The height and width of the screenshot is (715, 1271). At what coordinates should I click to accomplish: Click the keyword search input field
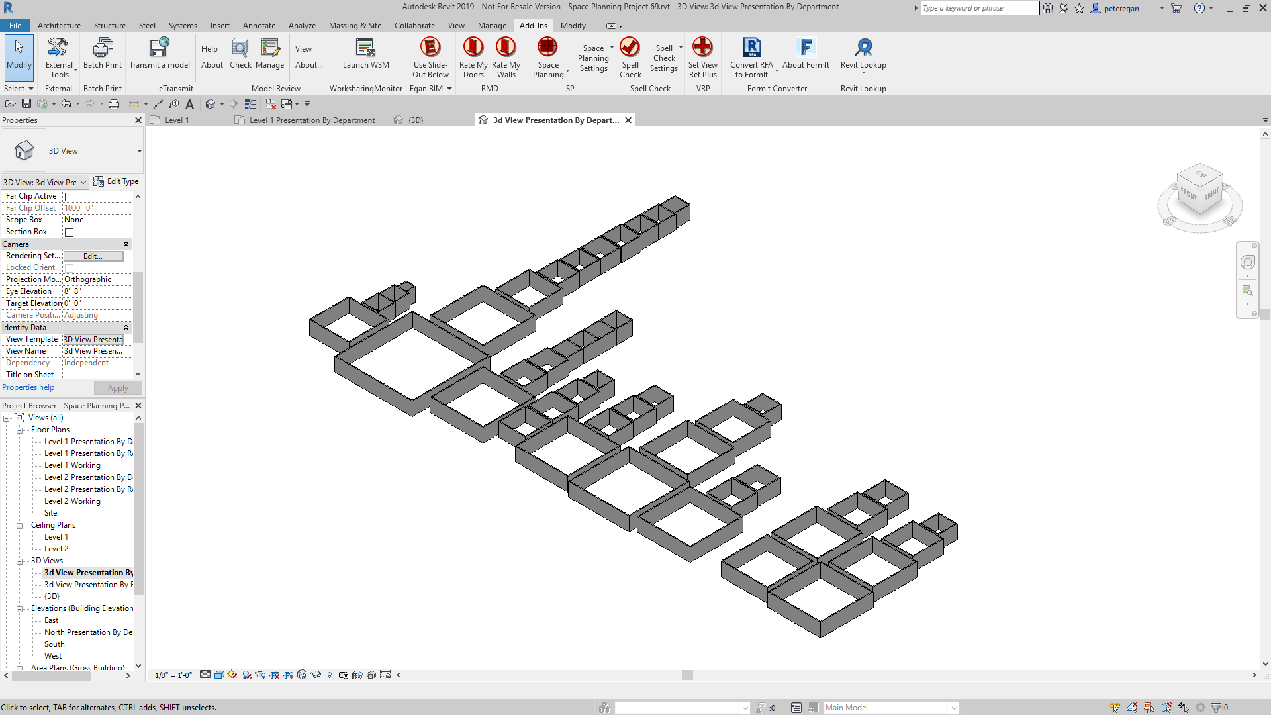point(979,8)
